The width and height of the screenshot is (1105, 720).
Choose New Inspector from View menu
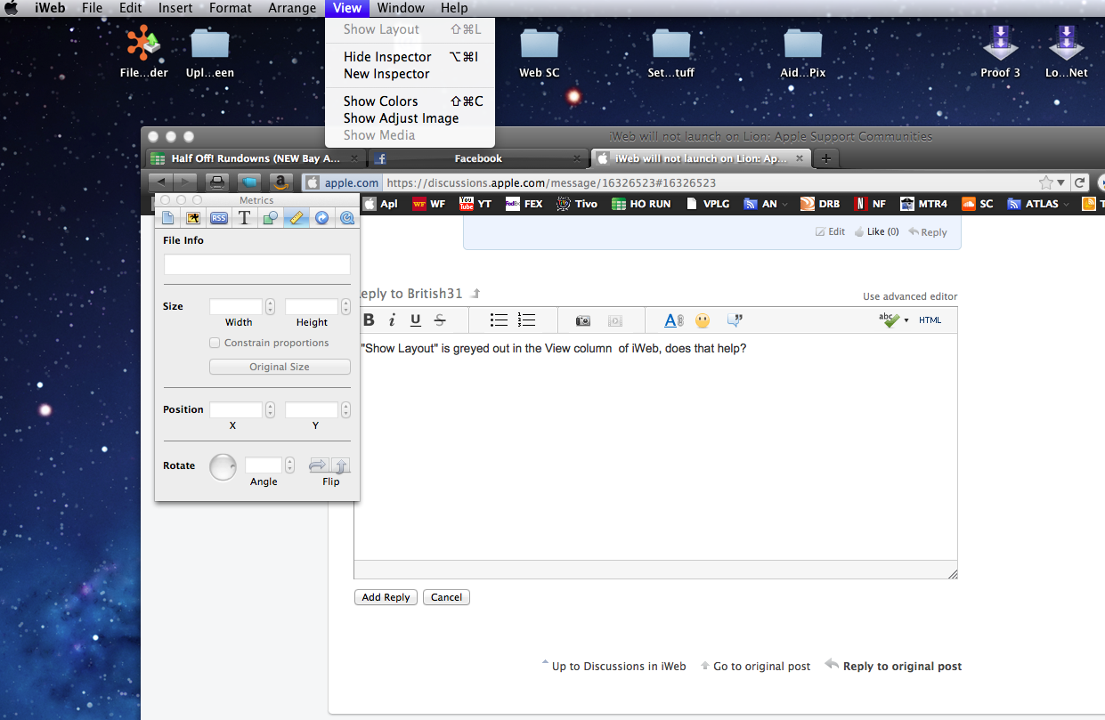410,74
